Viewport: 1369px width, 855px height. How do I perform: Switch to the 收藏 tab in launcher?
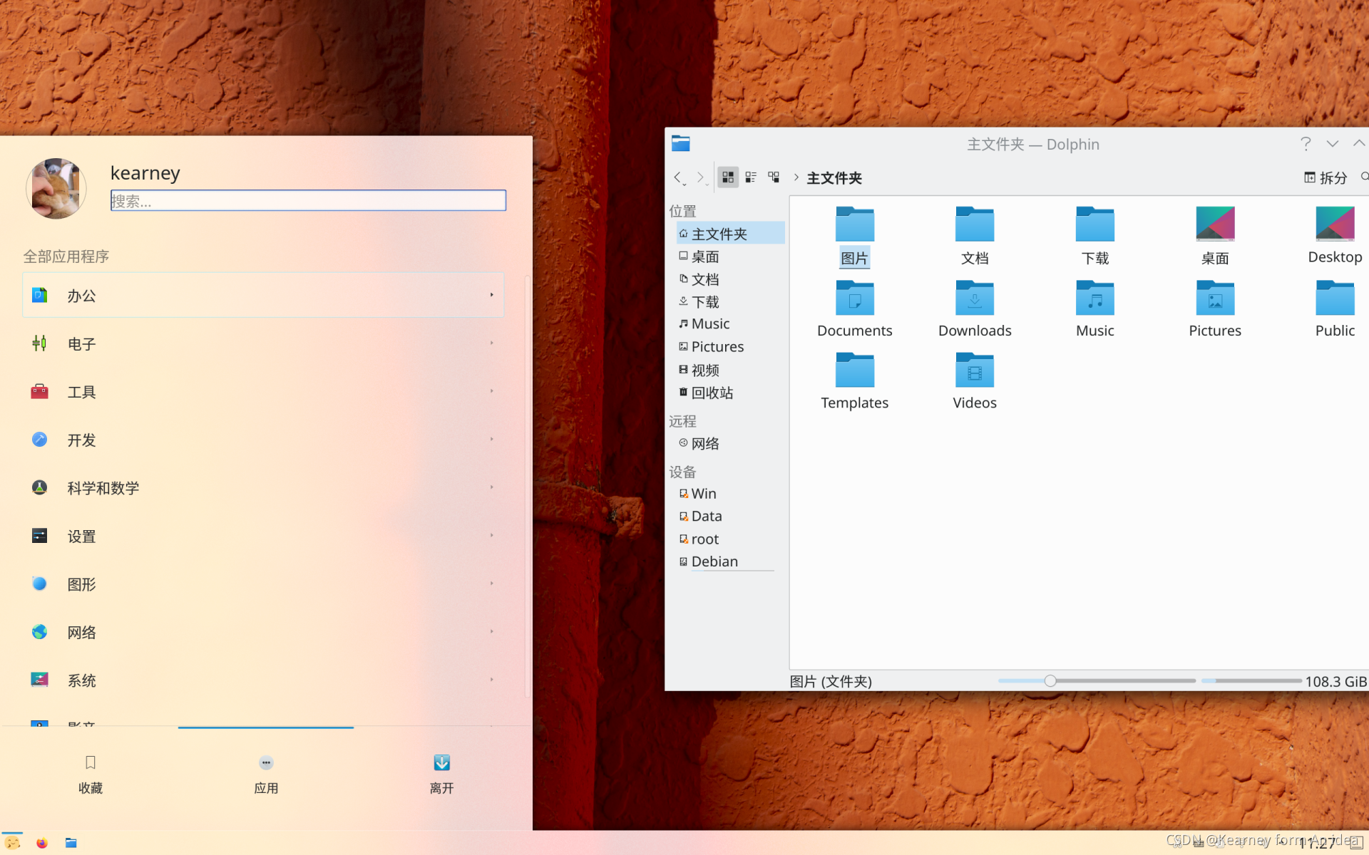[91, 773]
